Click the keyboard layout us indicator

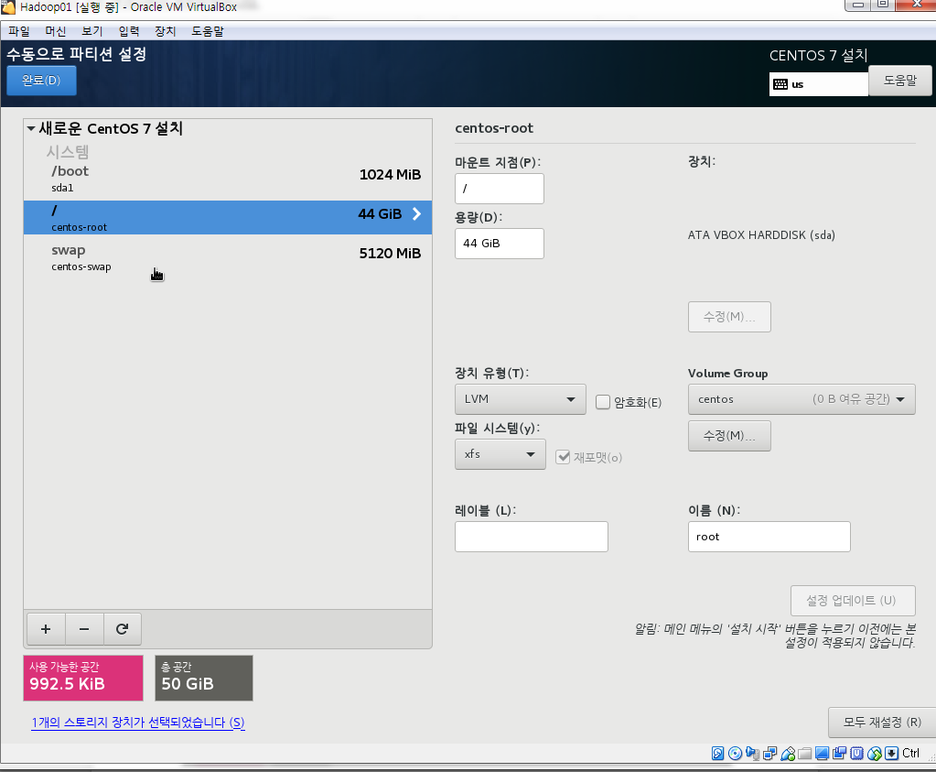coord(818,84)
